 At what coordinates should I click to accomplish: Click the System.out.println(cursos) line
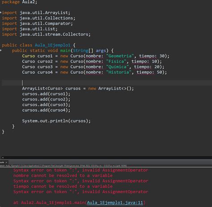tap(56, 121)
